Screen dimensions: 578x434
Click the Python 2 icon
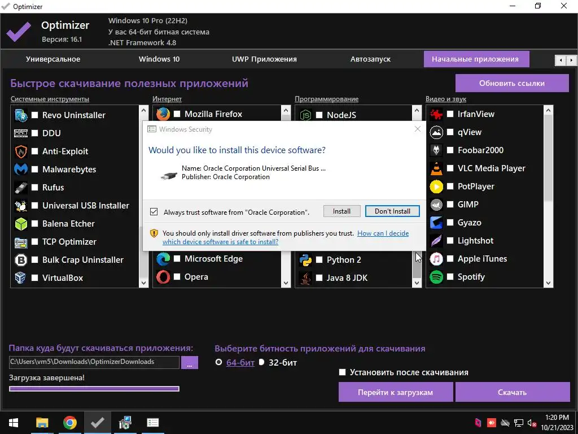pos(305,260)
